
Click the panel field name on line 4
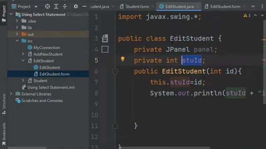204,50
